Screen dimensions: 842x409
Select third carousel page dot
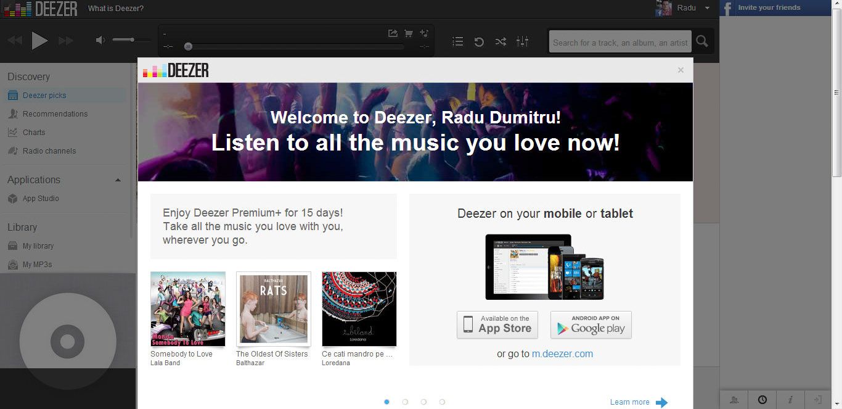423,402
